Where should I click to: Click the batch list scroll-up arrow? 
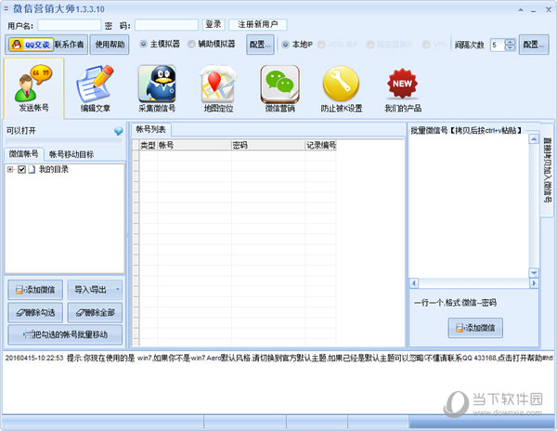click(x=534, y=139)
